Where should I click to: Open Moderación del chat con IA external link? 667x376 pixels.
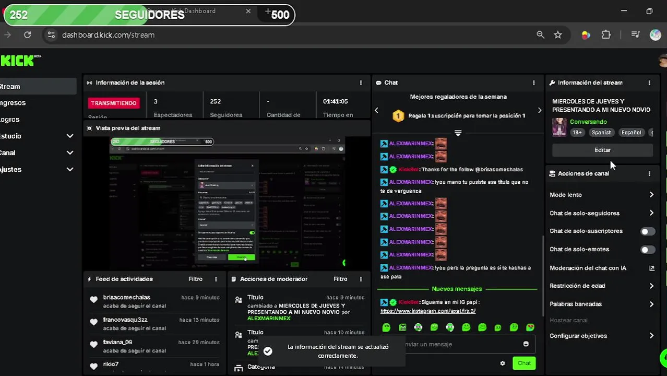pos(652,268)
